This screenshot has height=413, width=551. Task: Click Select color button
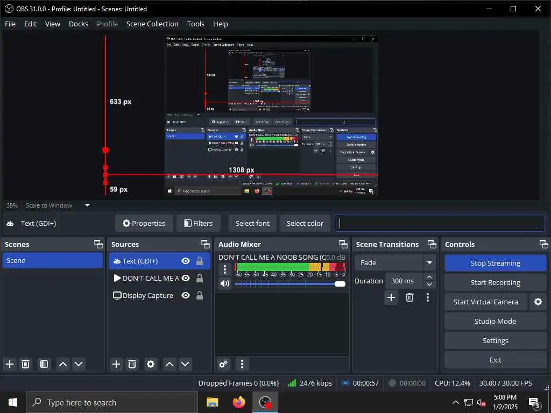[305, 223]
